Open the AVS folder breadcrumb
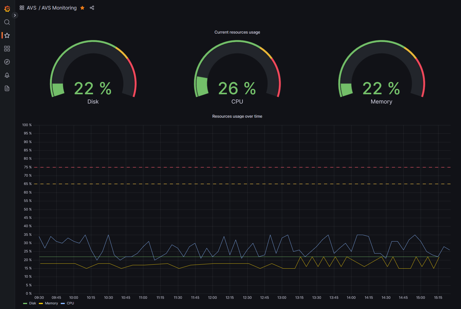This screenshot has width=461, height=309. click(31, 8)
